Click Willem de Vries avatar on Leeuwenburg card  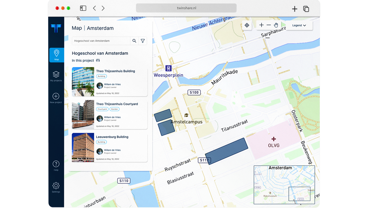pos(100,151)
